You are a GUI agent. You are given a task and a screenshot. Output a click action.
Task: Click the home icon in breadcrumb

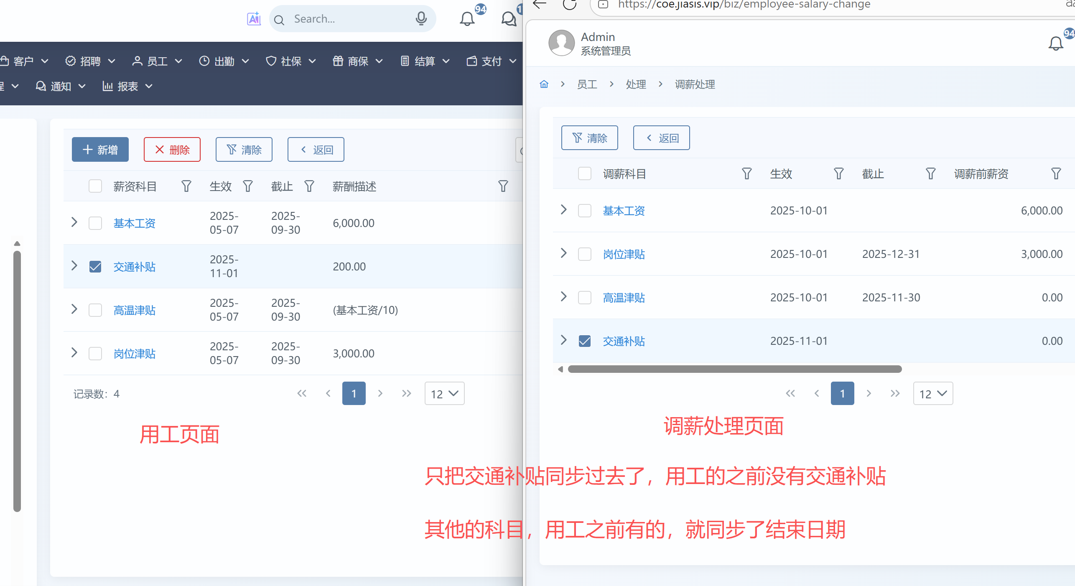coord(544,84)
